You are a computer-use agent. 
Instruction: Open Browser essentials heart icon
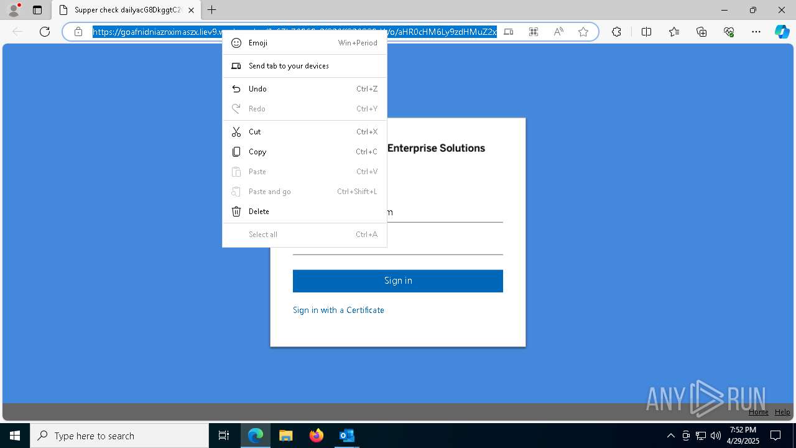click(729, 32)
